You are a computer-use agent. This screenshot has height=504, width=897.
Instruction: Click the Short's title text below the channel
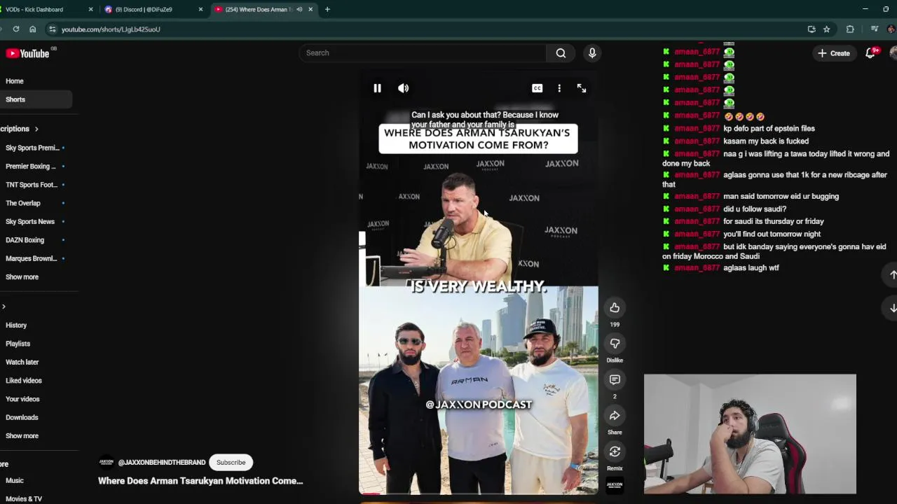click(x=200, y=481)
